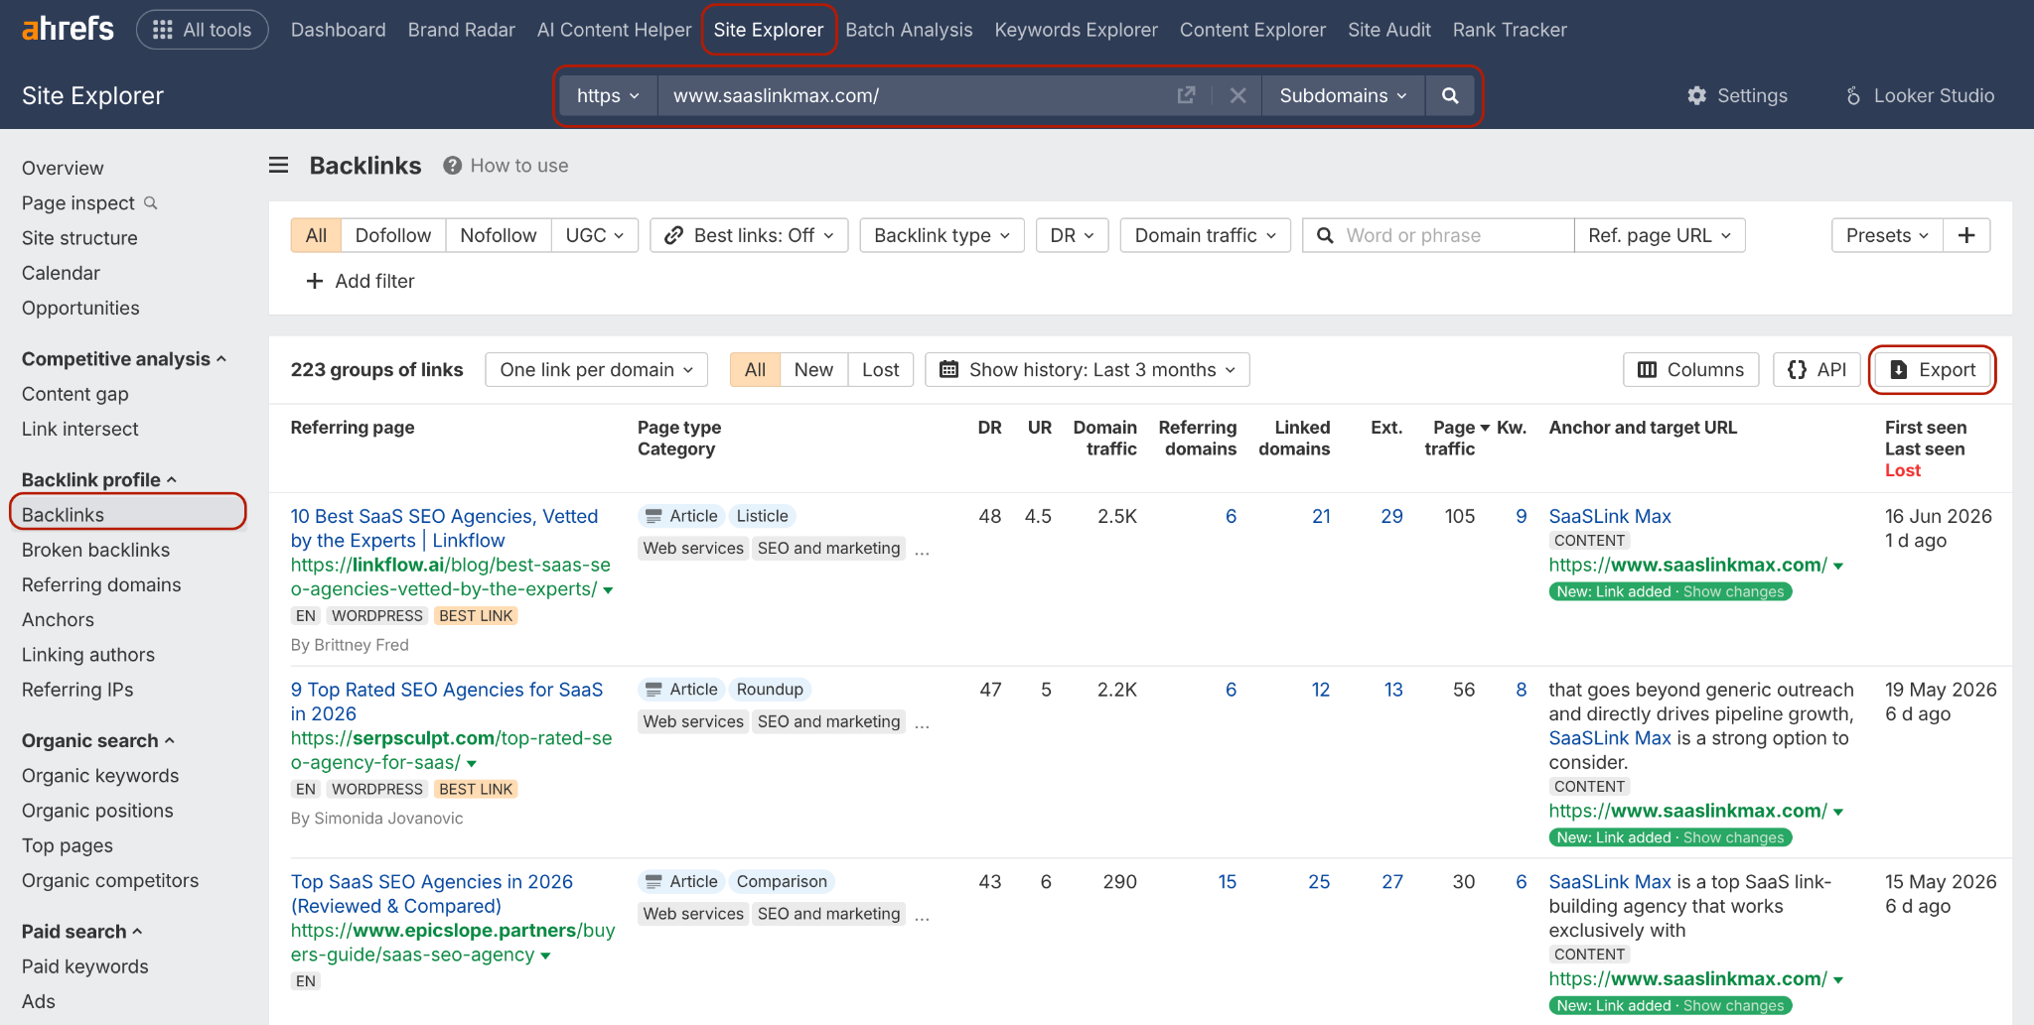Click search icon next to Page inspect
Viewport: 2034px width, 1025px height.
pos(151,202)
